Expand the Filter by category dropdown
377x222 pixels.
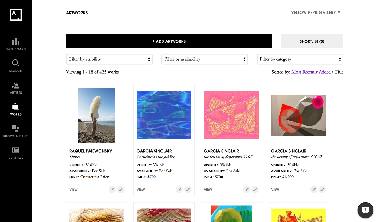(x=300, y=59)
